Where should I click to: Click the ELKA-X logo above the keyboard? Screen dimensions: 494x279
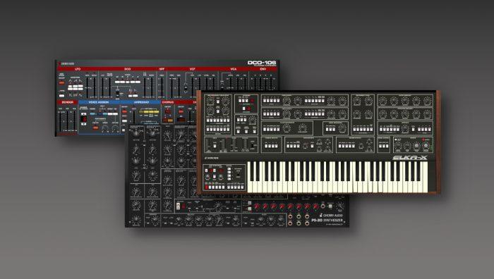point(409,158)
